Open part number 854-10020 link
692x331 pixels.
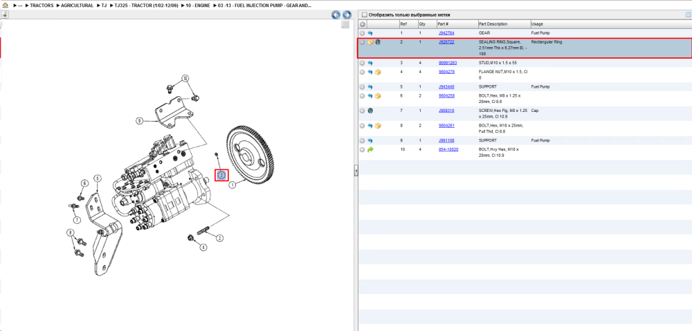click(x=448, y=149)
